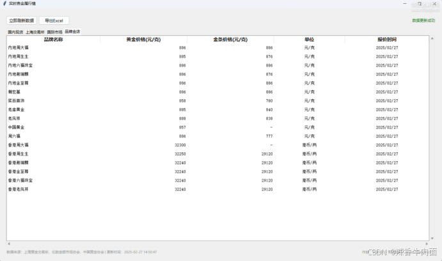The width and height of the screenshot is (442, 261).
Task: Click gold bar price 840 for 老庙黄金
Action: tap(269, 109)
